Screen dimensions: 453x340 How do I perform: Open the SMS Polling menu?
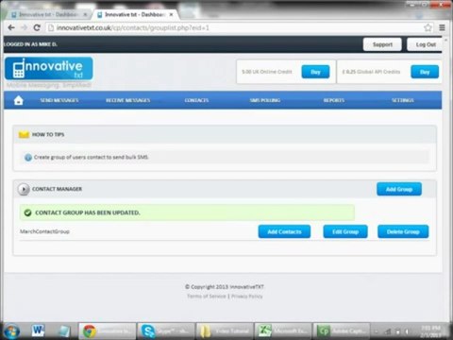(265, 100)
